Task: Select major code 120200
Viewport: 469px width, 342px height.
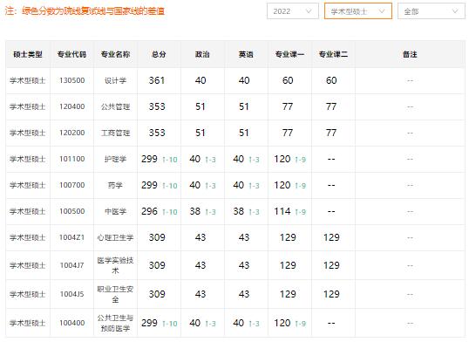Action: click(71, 133)
